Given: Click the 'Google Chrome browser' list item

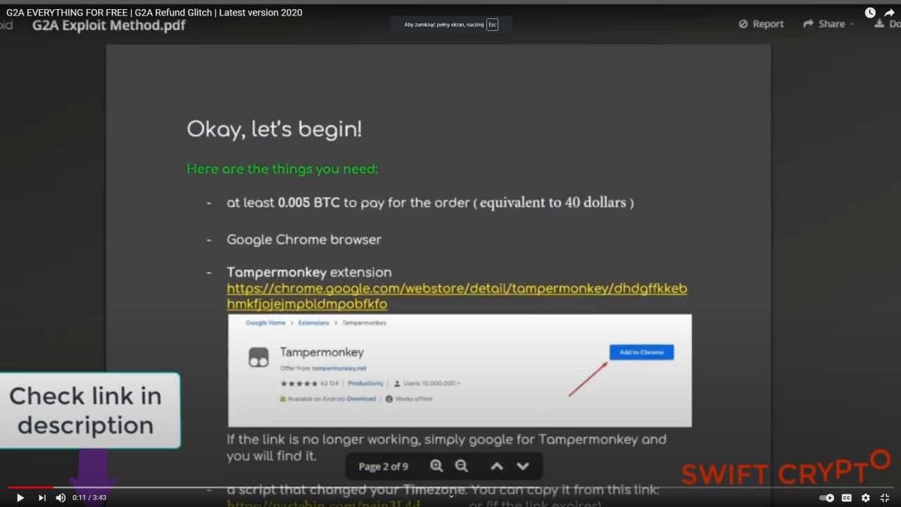Looking at the screenshot, I should tap(303, 239).
